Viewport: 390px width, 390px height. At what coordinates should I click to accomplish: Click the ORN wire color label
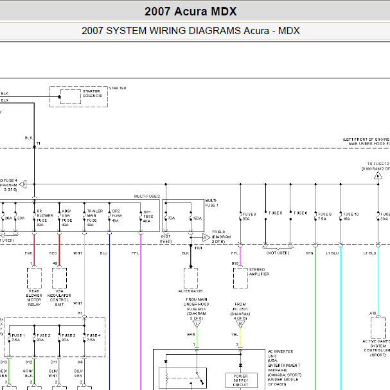point(310,253)
